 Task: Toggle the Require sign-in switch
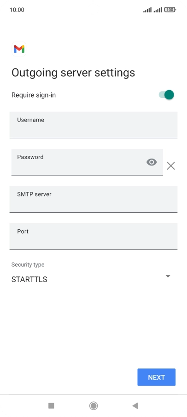click(166, 95)
